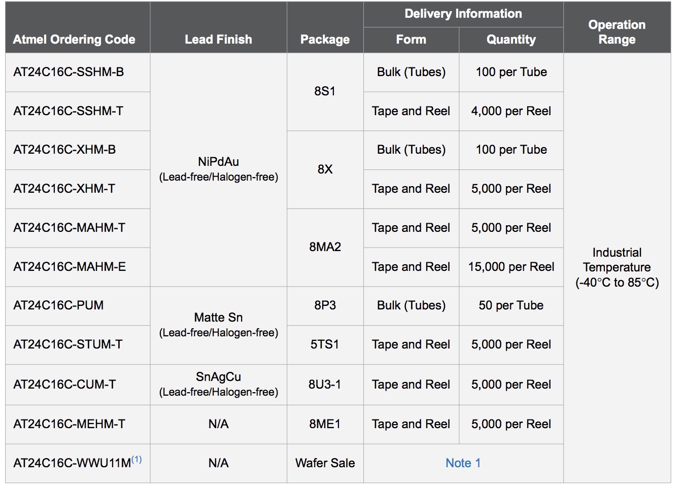Click the 15,000 per Reel quantity cell
The image size is (682, 486).
511,267
